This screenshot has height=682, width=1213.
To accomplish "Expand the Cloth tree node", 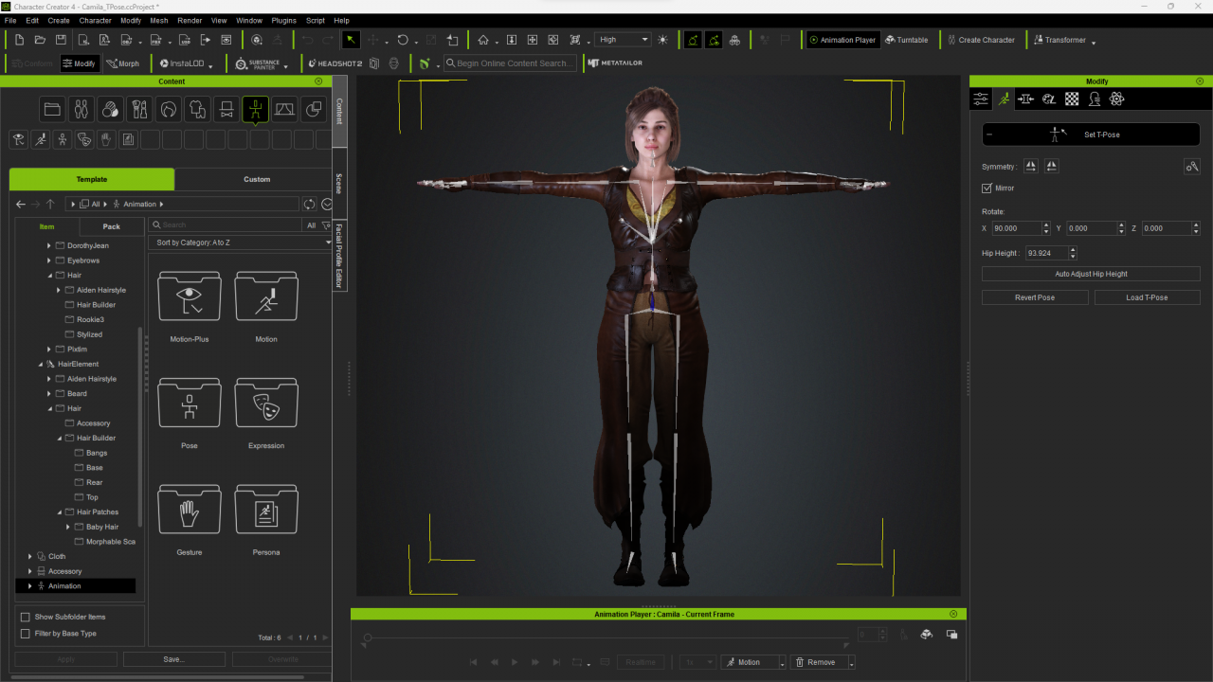I will point(30,557).
